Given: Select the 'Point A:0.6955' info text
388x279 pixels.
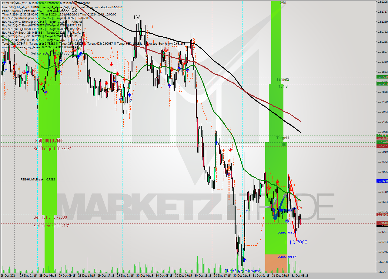Looking at the screenshot, I should point(11,11).
